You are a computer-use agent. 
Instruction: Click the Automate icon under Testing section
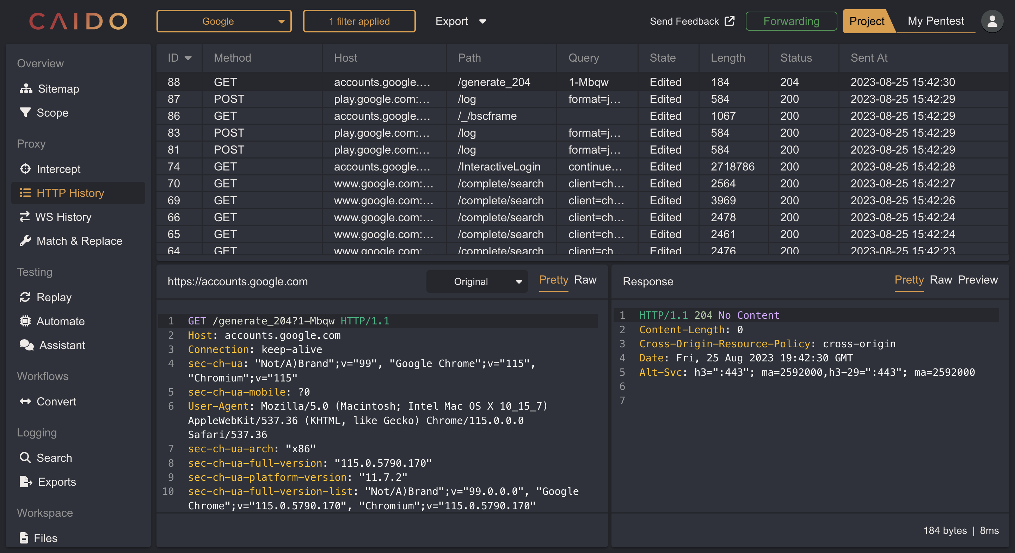point(25,321)
